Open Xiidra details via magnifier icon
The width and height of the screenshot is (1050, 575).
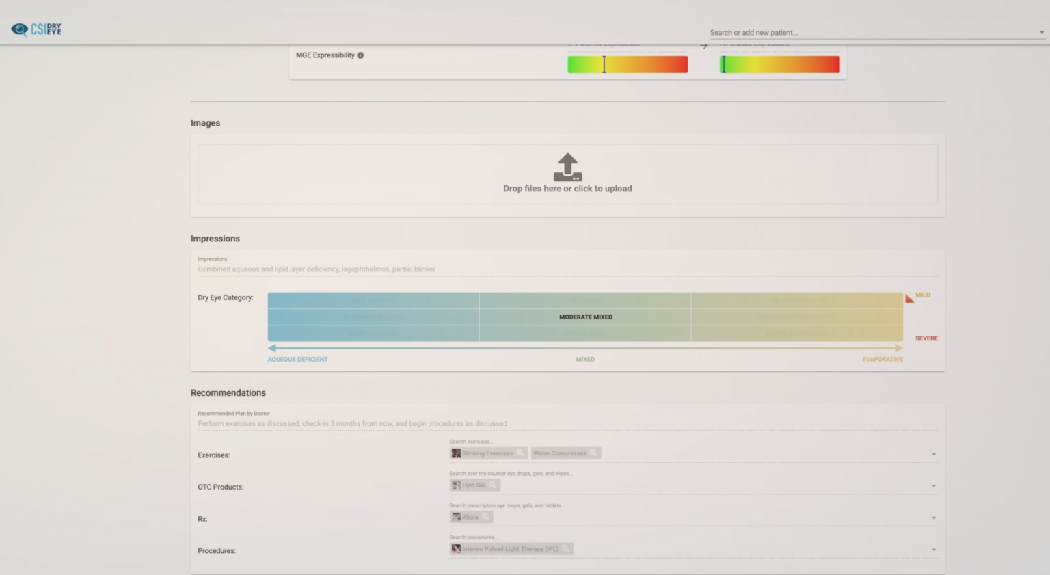pos(486,516)
